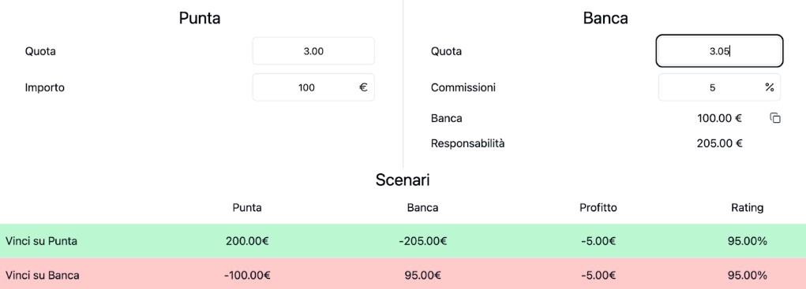Click the Banca Quota input showing 3.05
The image size is (806, 289).
[x=719, y=51]
